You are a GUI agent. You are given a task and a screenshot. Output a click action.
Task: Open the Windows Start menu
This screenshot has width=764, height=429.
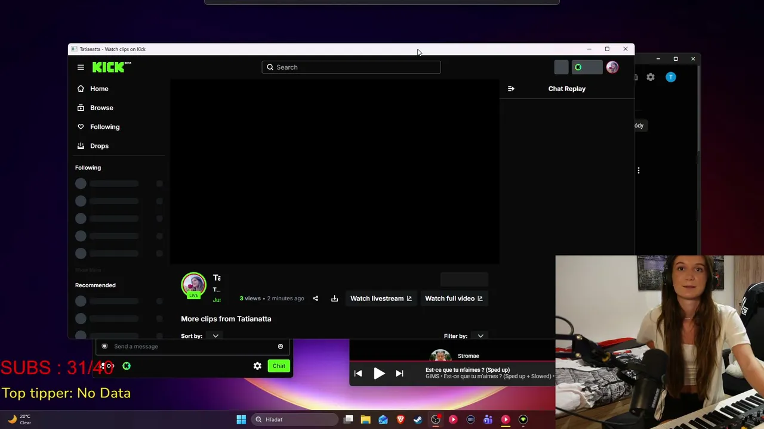pos(241,419)
